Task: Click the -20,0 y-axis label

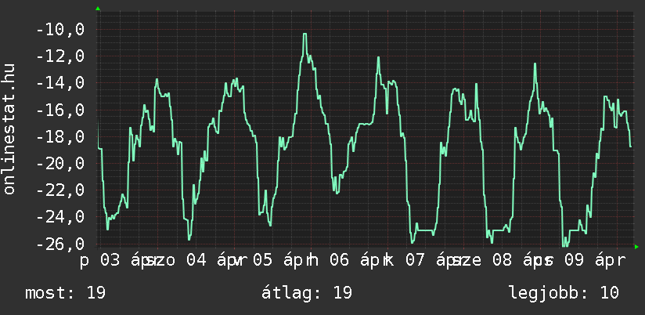Action: point(59,164)
